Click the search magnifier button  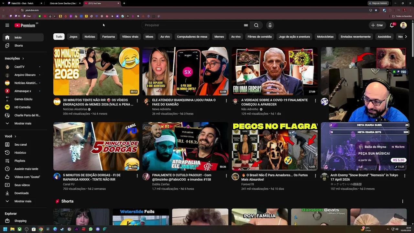(x=256, y=25)
